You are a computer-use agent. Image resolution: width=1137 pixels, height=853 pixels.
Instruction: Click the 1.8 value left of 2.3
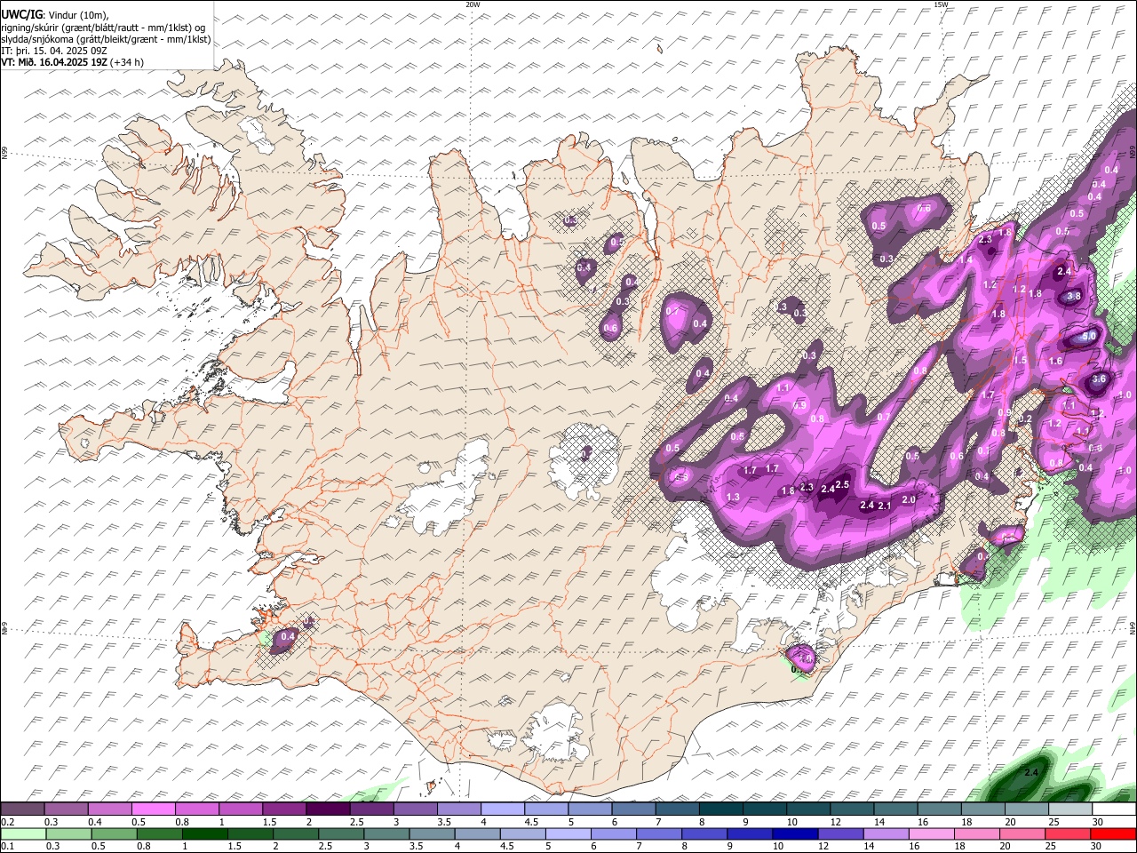tap(788, 491)
